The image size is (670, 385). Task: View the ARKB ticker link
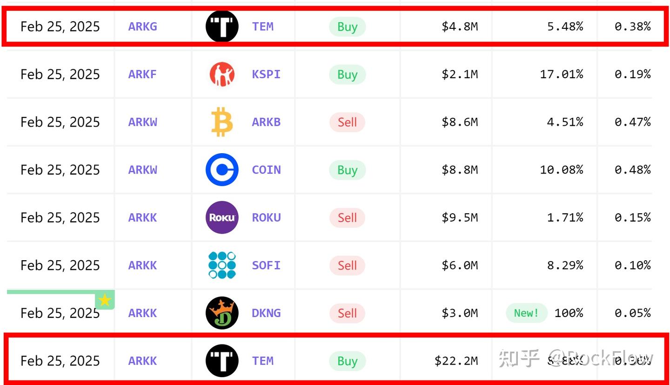click(x=266, y=122)
